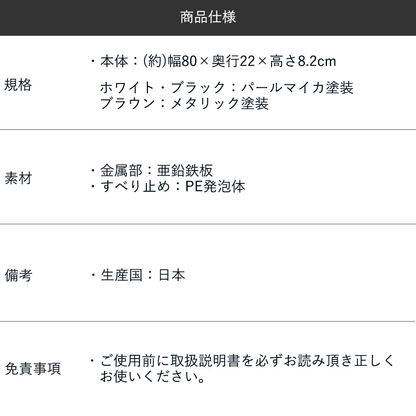Screen dimensions: 416x416
Task: Click the すべり止め anti-slip label
Action: pos(135,186)
